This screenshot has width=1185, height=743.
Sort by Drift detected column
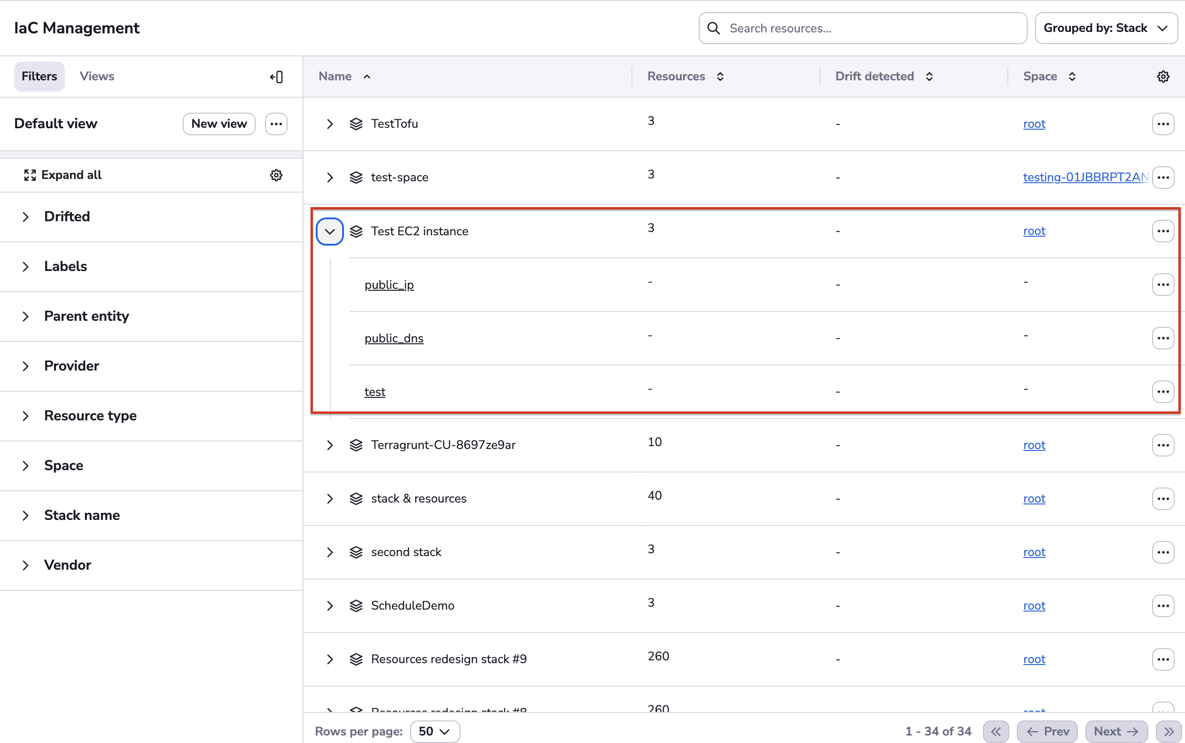(x=929, y=77)
